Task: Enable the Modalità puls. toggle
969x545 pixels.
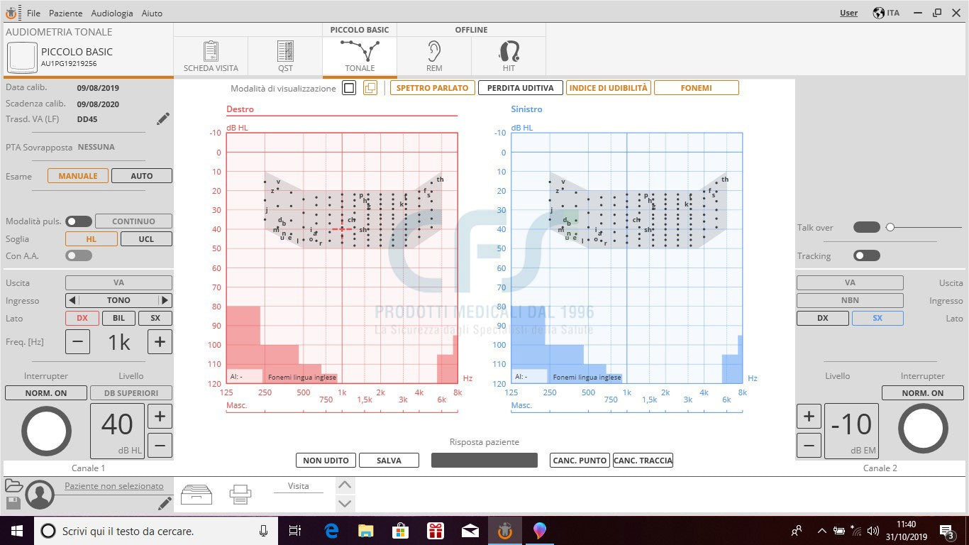Action: point(79,221)
